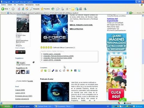The width and height of the screenshot is (144, 108).
Task: Open the Ayuda menu
Action: click(37, 5)
